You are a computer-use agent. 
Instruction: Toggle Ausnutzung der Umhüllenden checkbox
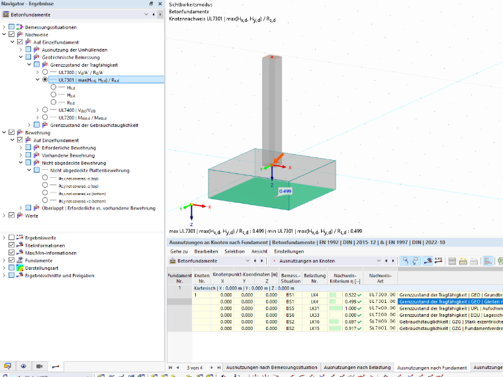(x=28, y=50)
